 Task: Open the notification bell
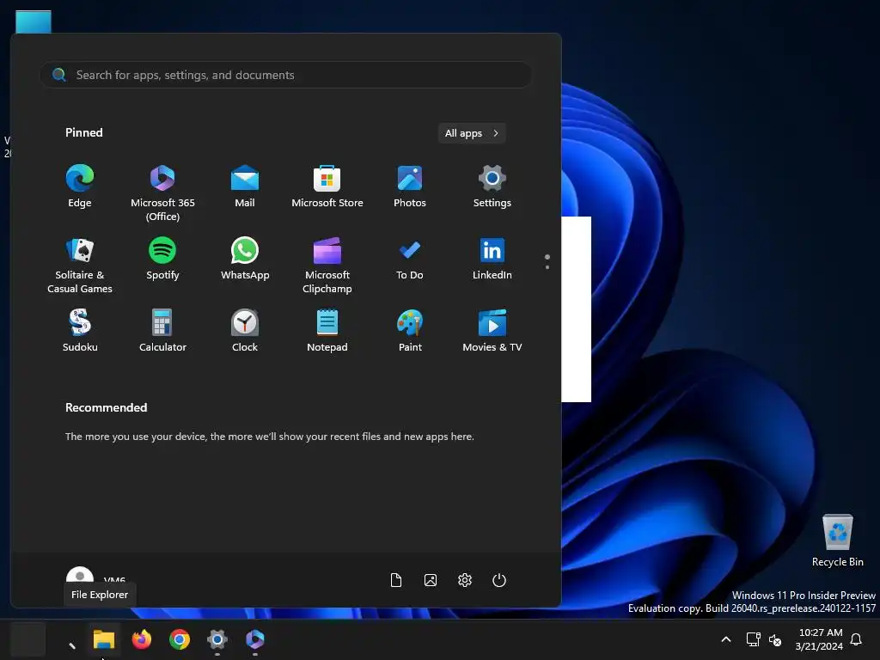857,639
